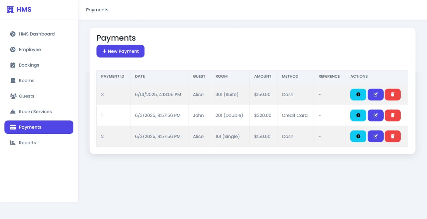This screenshot has height=219, width=427.
Task: Delete payment for room 101 (Single)
Action: tap(393, 136)
